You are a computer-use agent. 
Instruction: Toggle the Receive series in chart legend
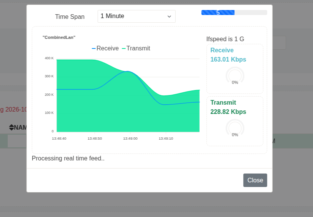(x=105, y=48)
